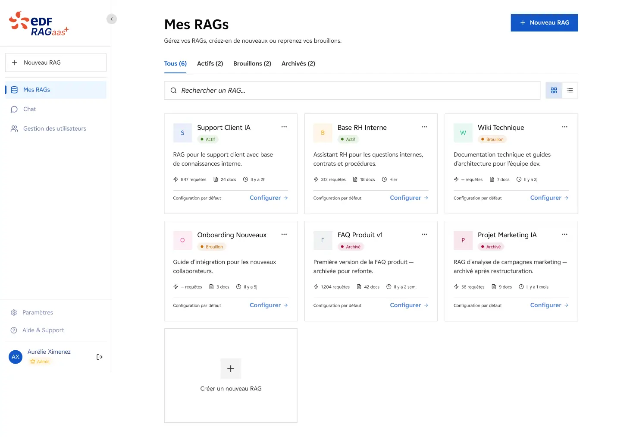
Task: Click the O avatar of Onboarding Nouveaux
Action: (x=182, y=240)
